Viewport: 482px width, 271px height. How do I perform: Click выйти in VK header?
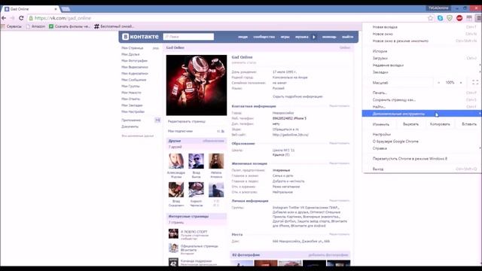pyautogui.click(x=347, y=37)
